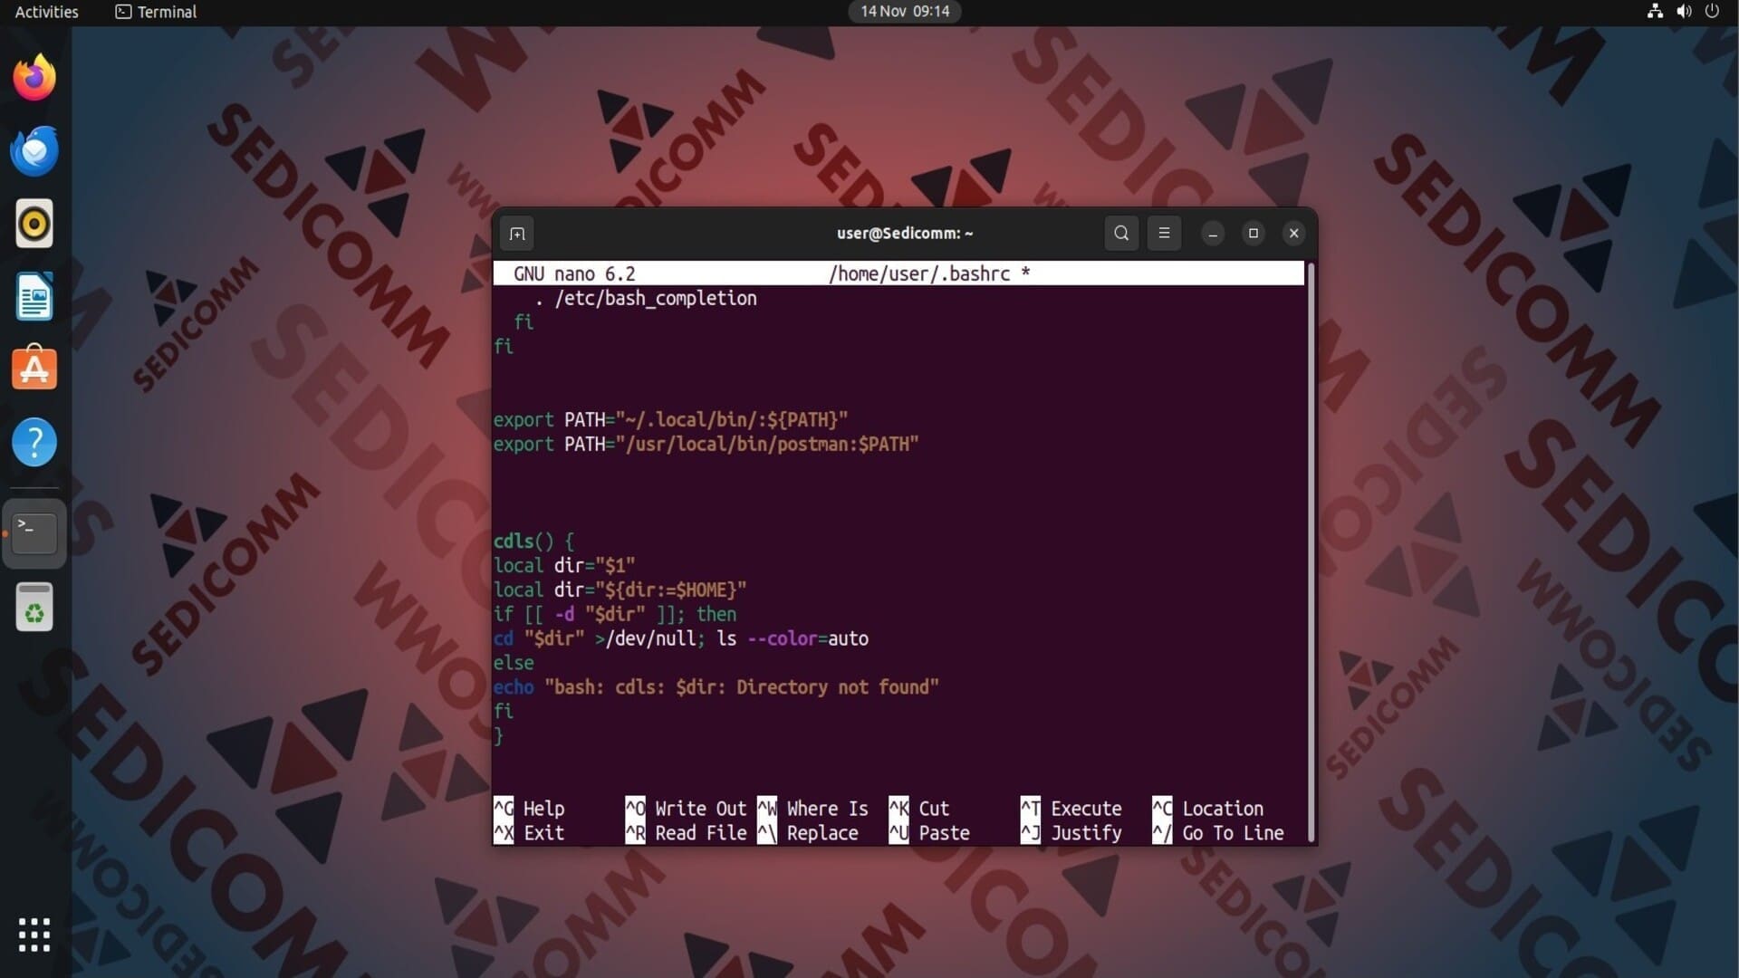The image size is (1739, 978).
Task: Open Firefox from the dock
Action: 34,77
